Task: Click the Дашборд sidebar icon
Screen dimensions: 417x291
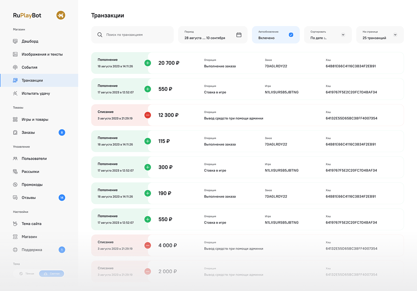Action: point(15,41)
